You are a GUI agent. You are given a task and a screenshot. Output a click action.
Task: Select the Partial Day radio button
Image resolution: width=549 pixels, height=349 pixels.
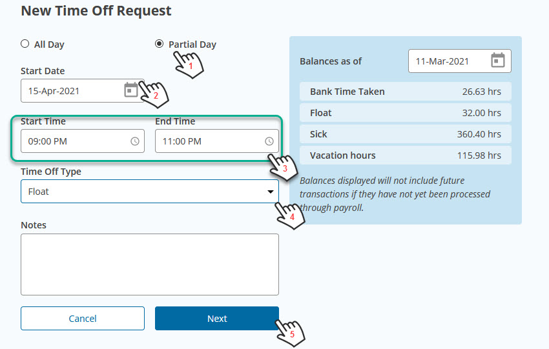(159, 44)
